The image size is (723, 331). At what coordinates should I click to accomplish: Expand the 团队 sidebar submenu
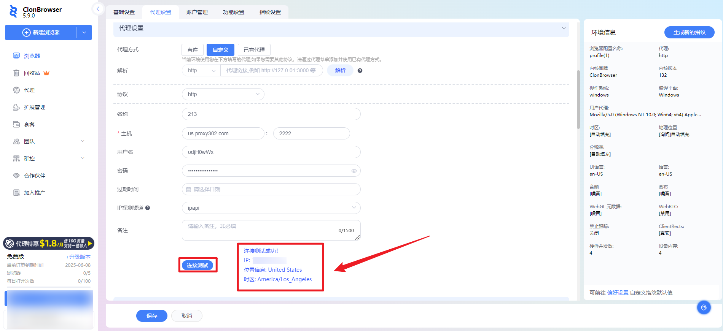click(83, 141)
